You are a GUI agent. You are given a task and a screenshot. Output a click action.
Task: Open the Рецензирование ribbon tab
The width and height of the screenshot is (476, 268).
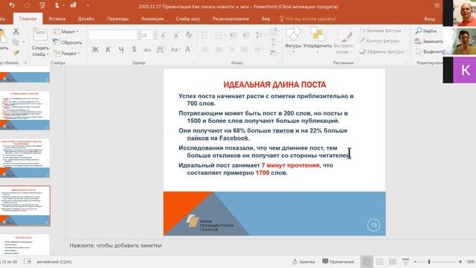pyautogui.click(x=231, y=19)
